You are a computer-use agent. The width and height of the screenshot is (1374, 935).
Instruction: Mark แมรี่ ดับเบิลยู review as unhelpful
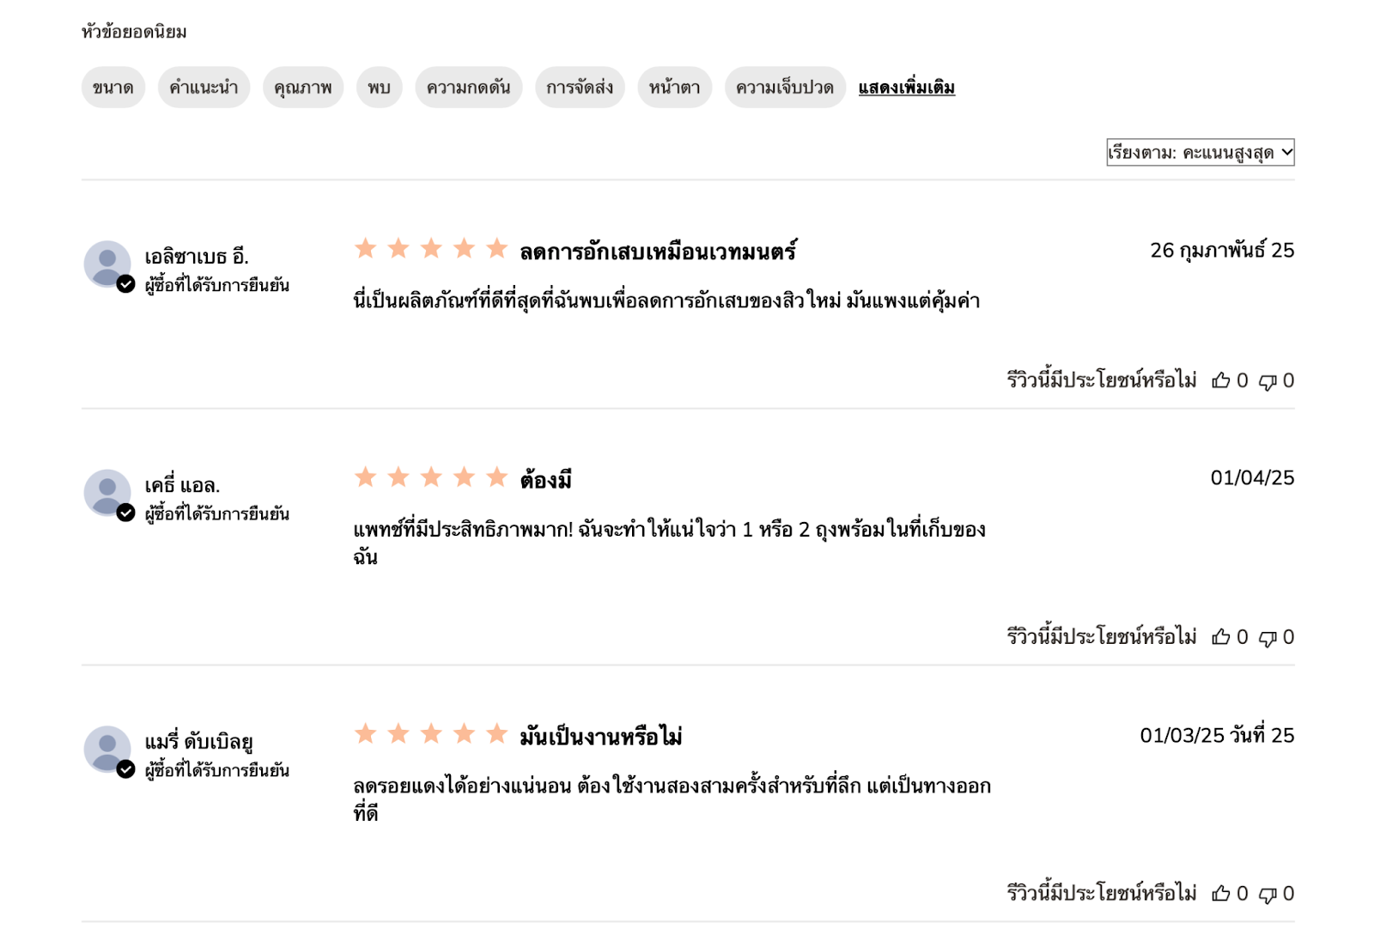click(1268, 895)
